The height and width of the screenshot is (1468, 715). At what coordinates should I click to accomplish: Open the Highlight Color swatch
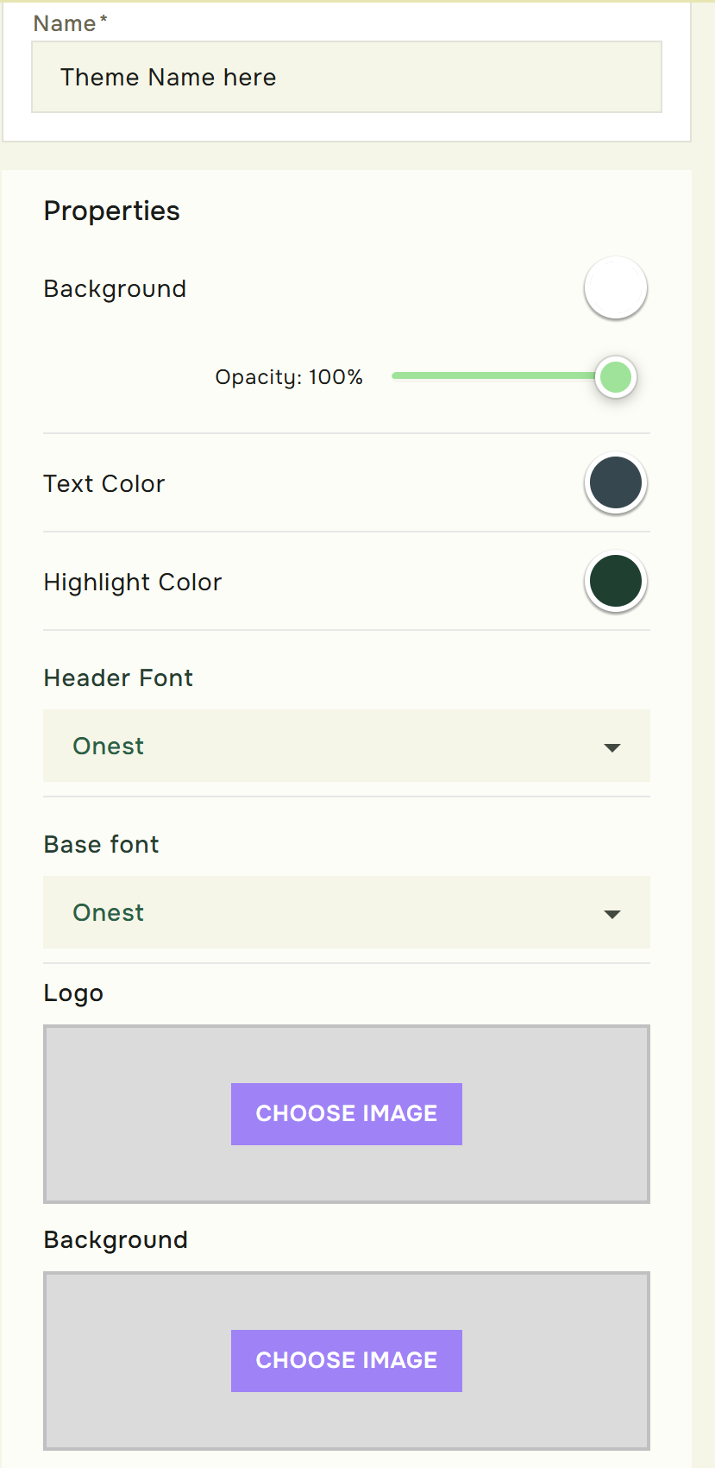point(615,582)
